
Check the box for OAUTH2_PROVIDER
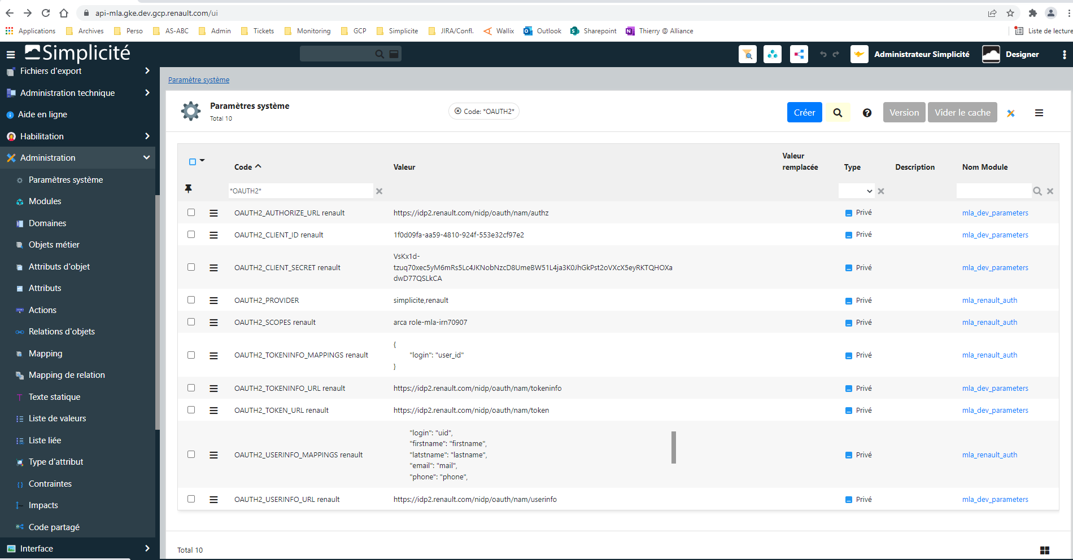[x=191, y=300]
